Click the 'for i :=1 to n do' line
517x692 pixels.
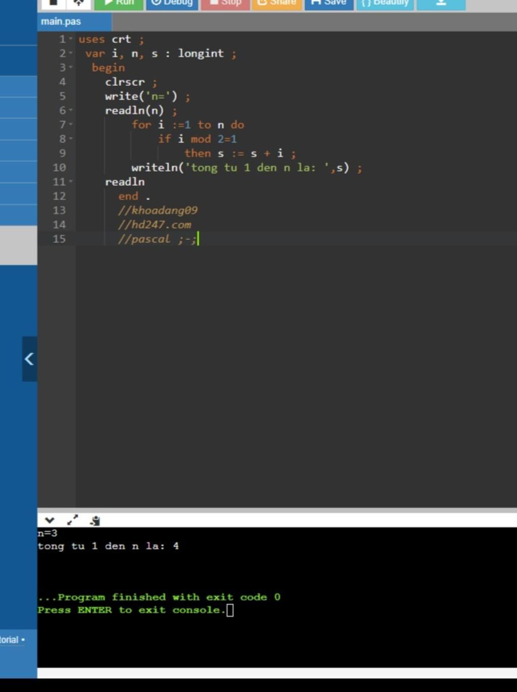[188, 125]
